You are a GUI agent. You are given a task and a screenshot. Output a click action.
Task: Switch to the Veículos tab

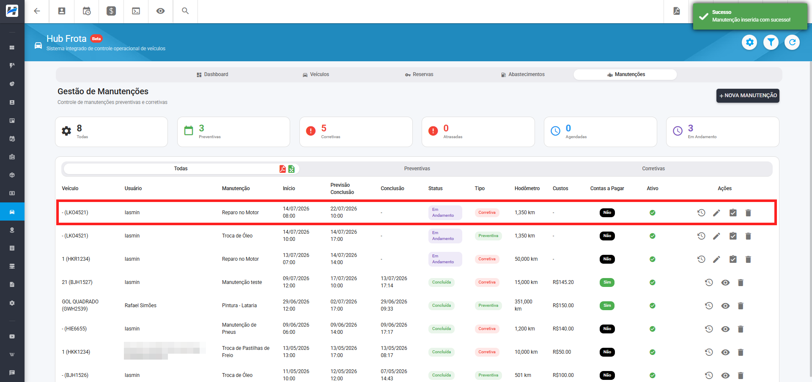(315, 74)
